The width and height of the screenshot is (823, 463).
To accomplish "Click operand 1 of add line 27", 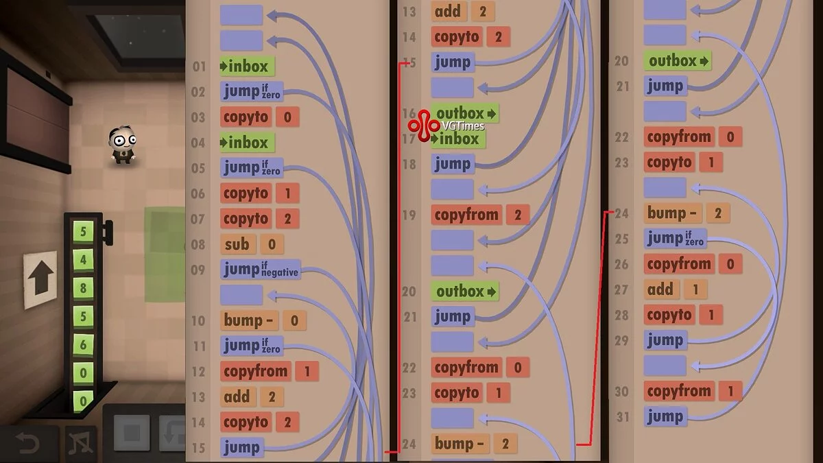I will [695, 289].
